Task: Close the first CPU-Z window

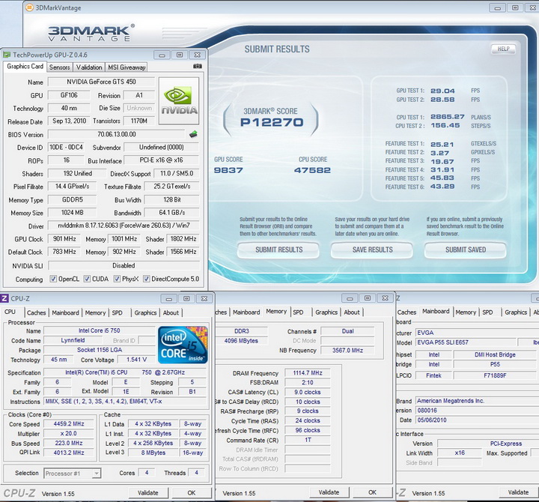Action: (x=204, y=299)
